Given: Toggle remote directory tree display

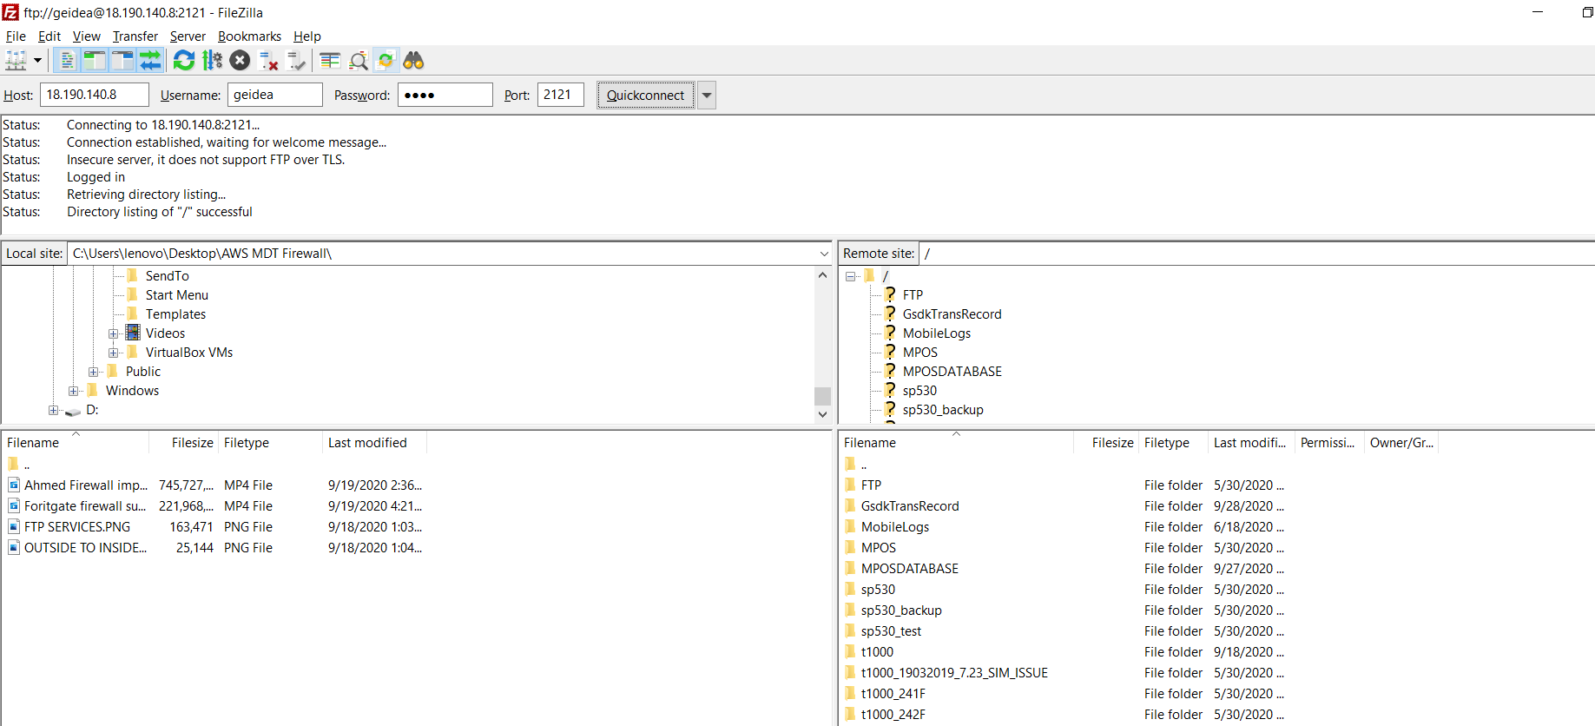Looking at the screenshot, I should coord(122,61).
